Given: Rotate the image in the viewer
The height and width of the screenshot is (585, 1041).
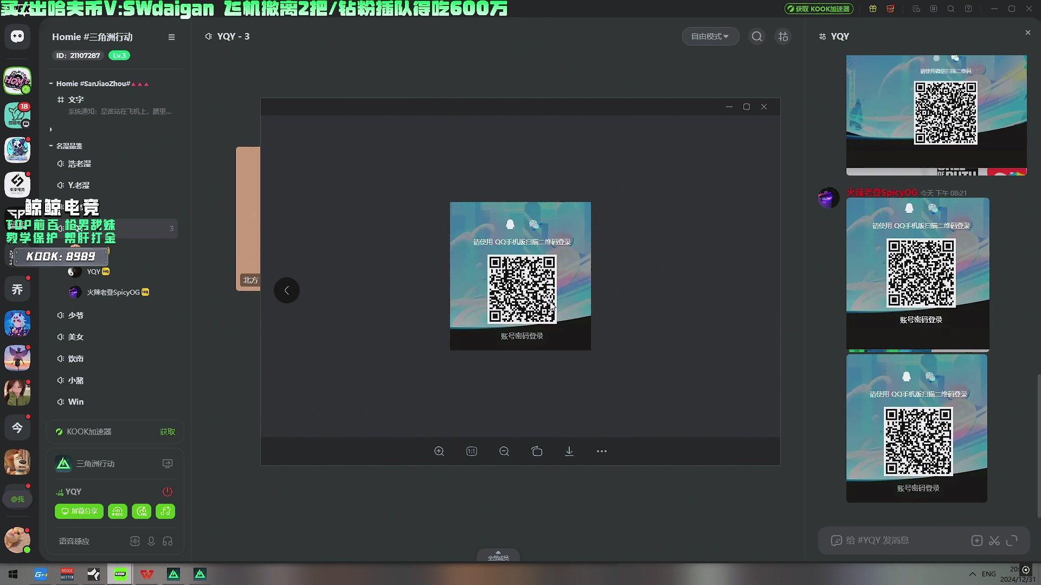Looking at the screenshot, I should (537, 451).
